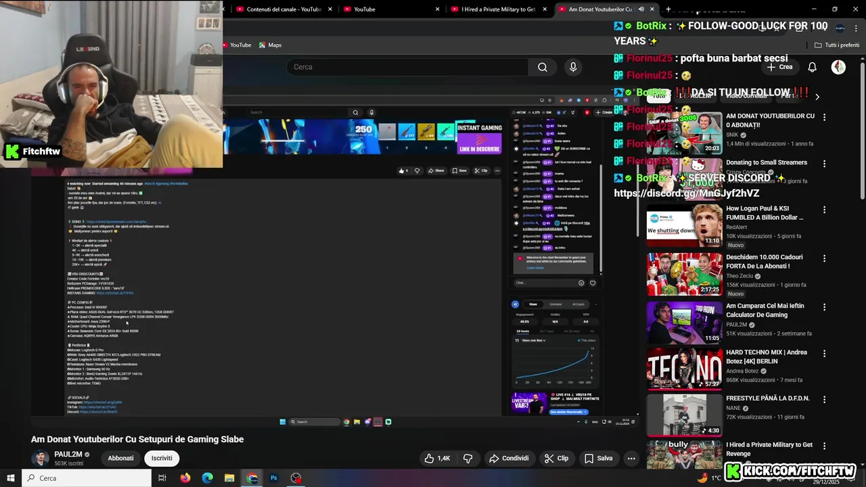
Task: Open thumbnail of How Logan Paul & KSI video
Action: (684, 226)
